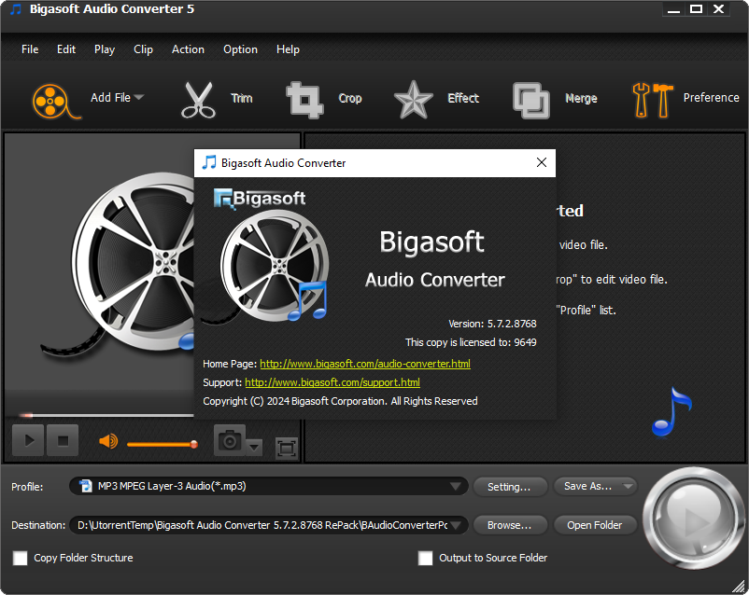Open Preference tools icon
The height and width of the screenshot is (595, 749).
click(652, 100)
